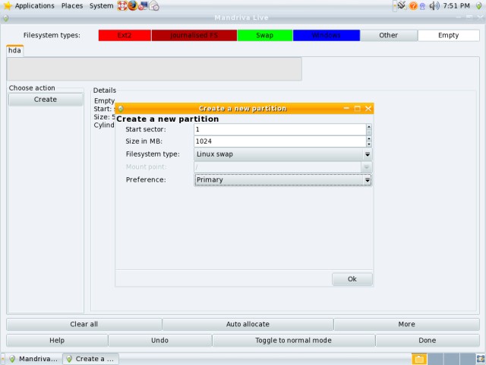Click the show desktop icon in bottom panel right corner
This screenshot has height=365, width=486.
pyautogui.click(x=481, y=359)
